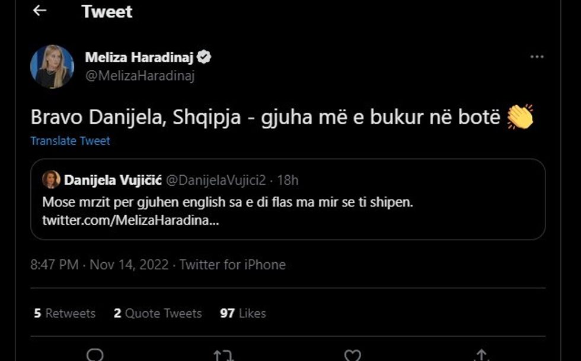Open Danijela Vujičić's profile name

tap(112, 179)
